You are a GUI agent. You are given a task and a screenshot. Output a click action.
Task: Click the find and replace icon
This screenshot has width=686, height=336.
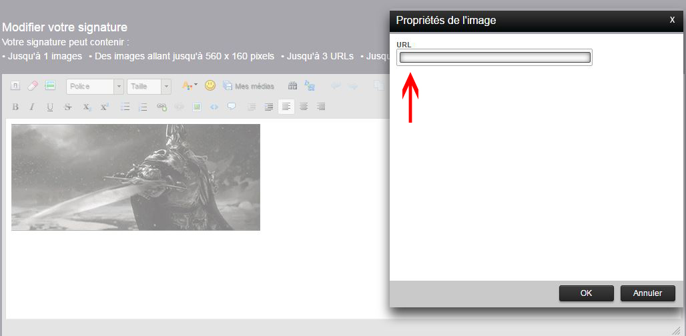pyautogui.click(x=310, y=85)
